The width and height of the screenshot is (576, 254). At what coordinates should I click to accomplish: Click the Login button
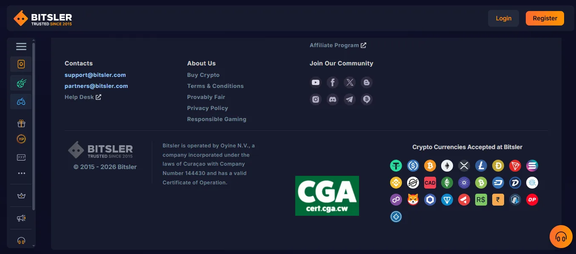coord(503,18)
